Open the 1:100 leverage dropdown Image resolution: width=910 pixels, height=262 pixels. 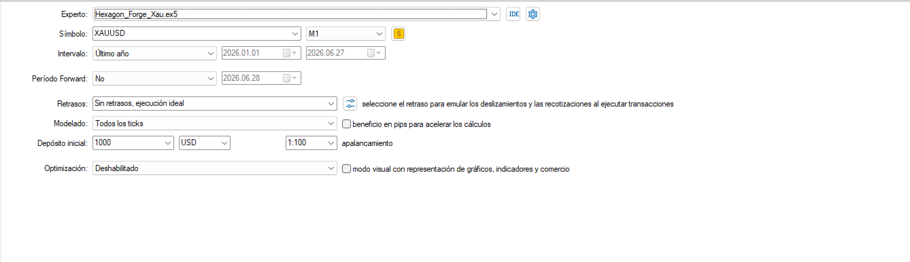(x=331, y=143)
